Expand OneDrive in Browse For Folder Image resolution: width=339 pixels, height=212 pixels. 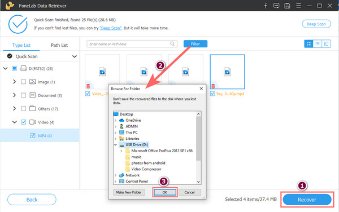[115, 120]
